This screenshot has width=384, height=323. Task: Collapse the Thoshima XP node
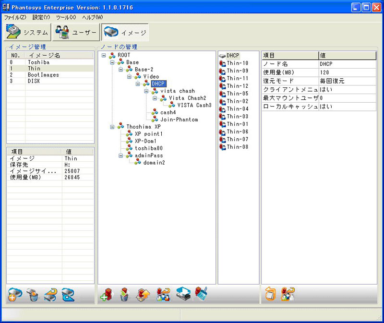112,127
